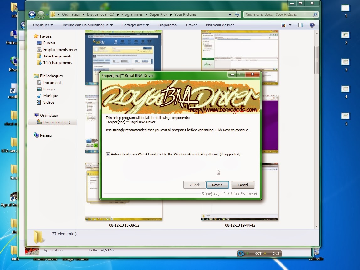The image size is (360, 270).
Task: Open recent pages dropdown beside navigation arrows
Action: coord(47,14)
